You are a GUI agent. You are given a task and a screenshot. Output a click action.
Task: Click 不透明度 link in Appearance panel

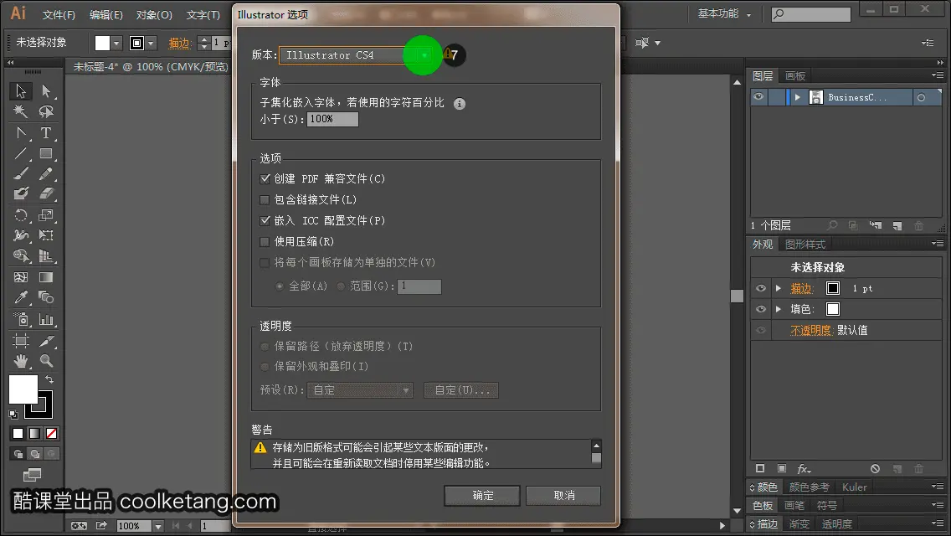[810, 330]
